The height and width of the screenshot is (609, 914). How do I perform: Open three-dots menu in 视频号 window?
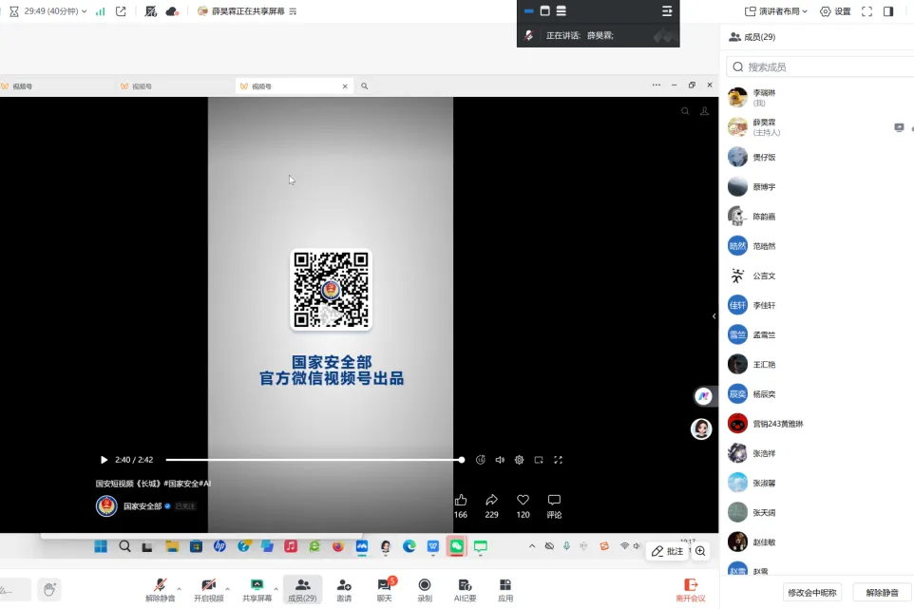657,86
